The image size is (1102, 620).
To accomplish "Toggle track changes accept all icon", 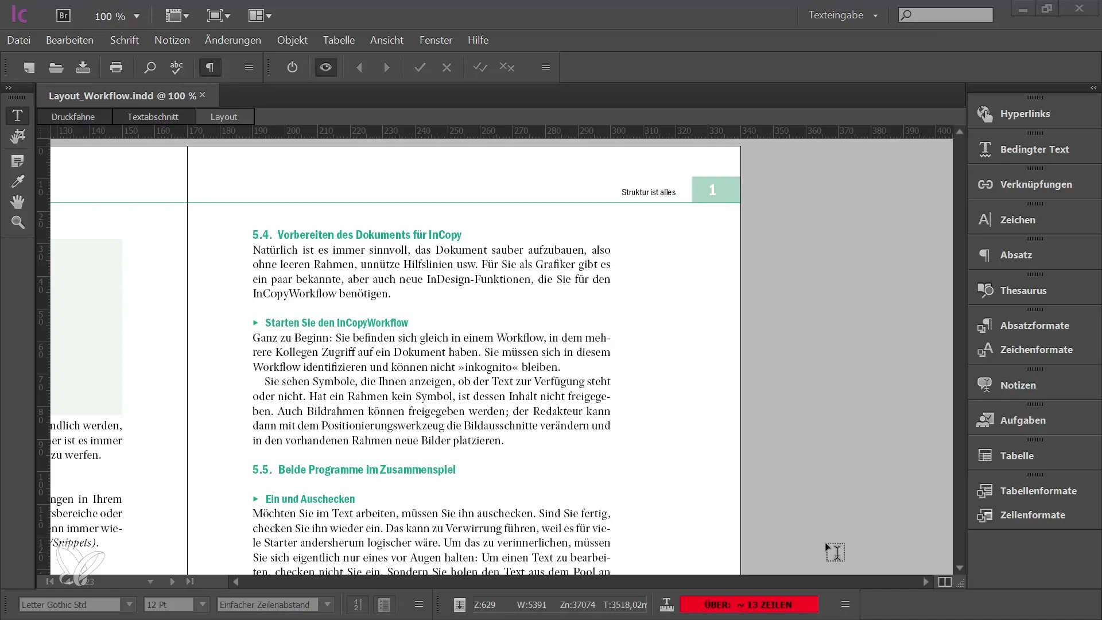I will coord(480,67).
